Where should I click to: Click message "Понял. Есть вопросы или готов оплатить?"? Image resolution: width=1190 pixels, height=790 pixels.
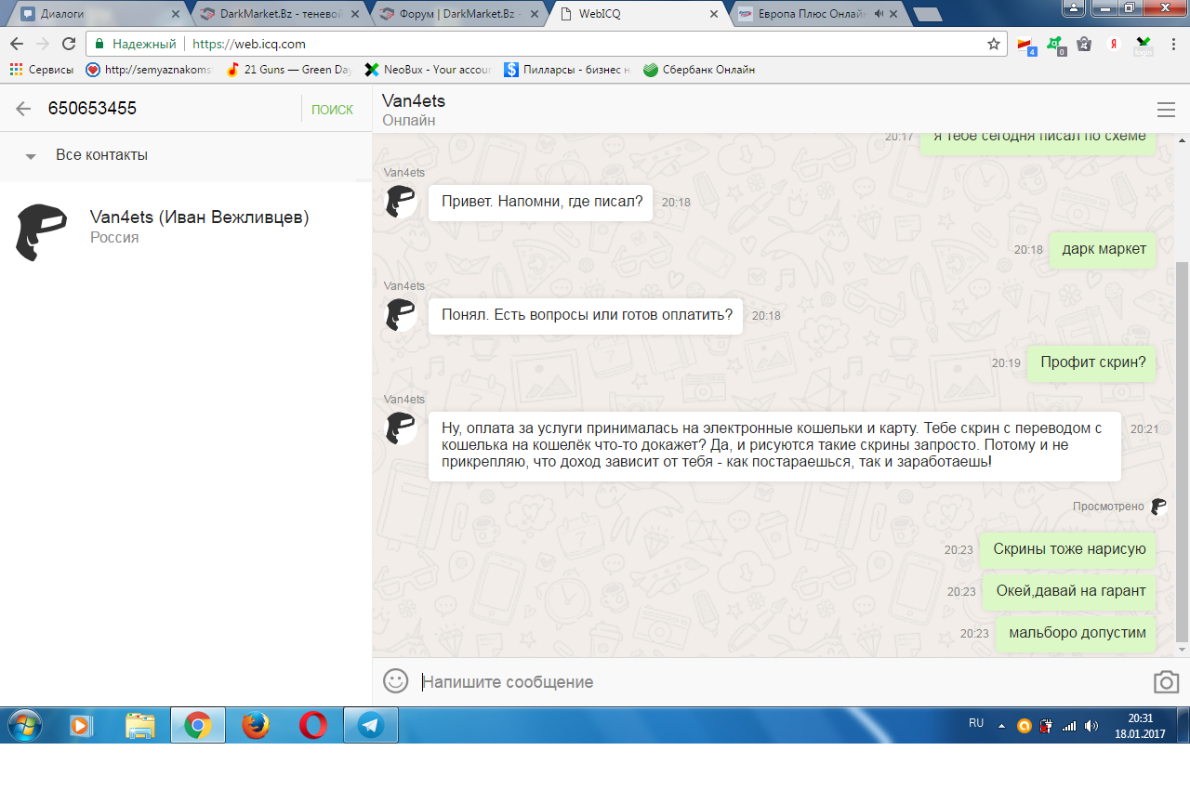coord(586,314)
